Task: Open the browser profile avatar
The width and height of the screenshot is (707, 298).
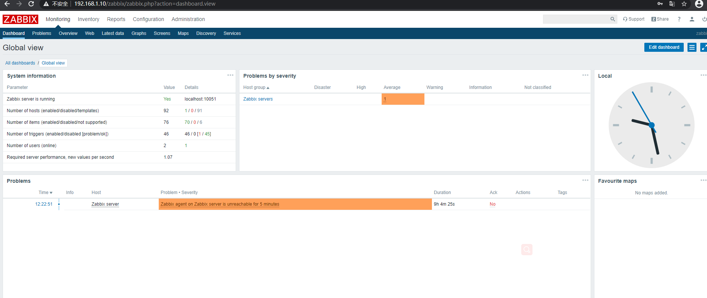Action: 699,4
